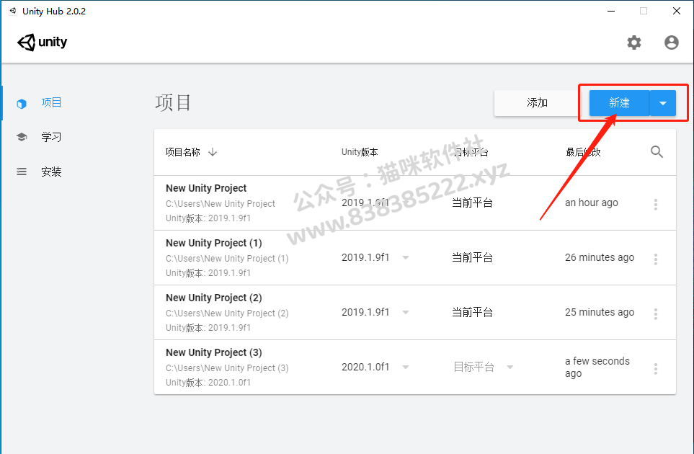This screenshot has height=454, width=694.
Task: Expand the 新建 button dropdown arrow
Action: click(662, 103)
